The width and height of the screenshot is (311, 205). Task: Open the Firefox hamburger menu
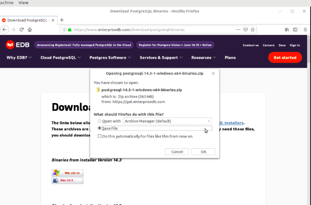pos(305,30)
